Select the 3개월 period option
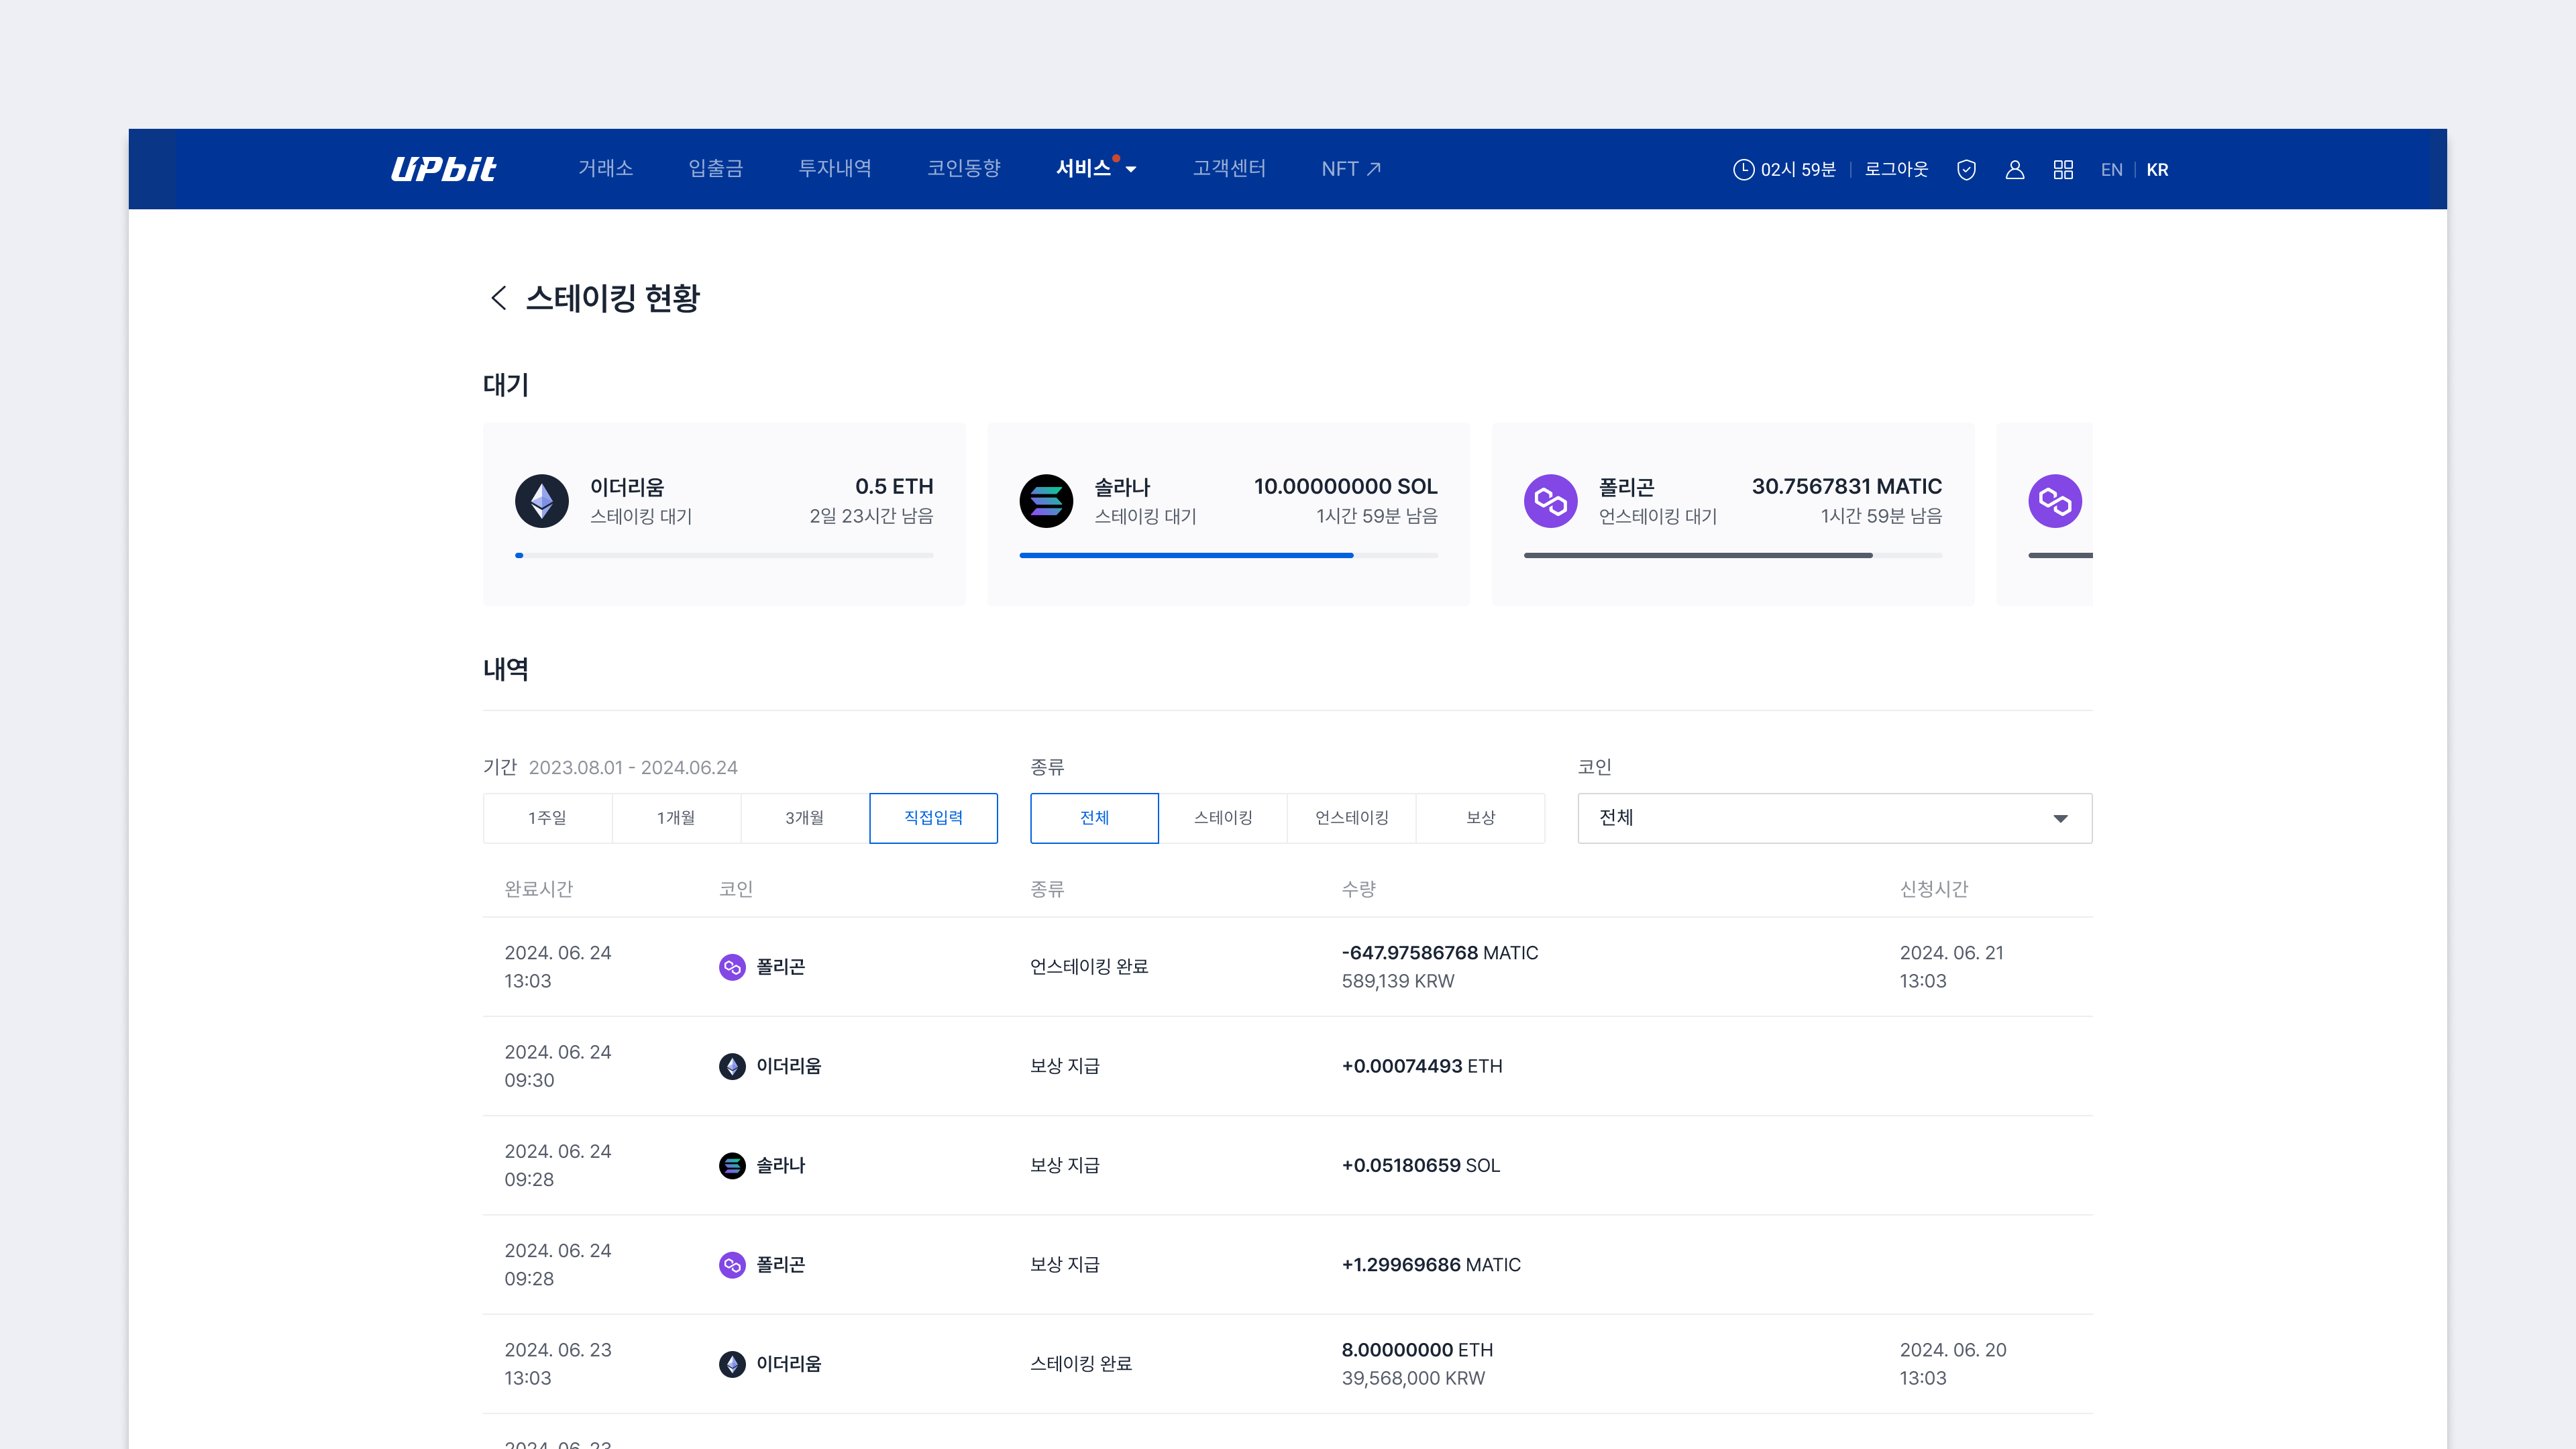Viewport: 2576px width, 1449px height. 805,818
